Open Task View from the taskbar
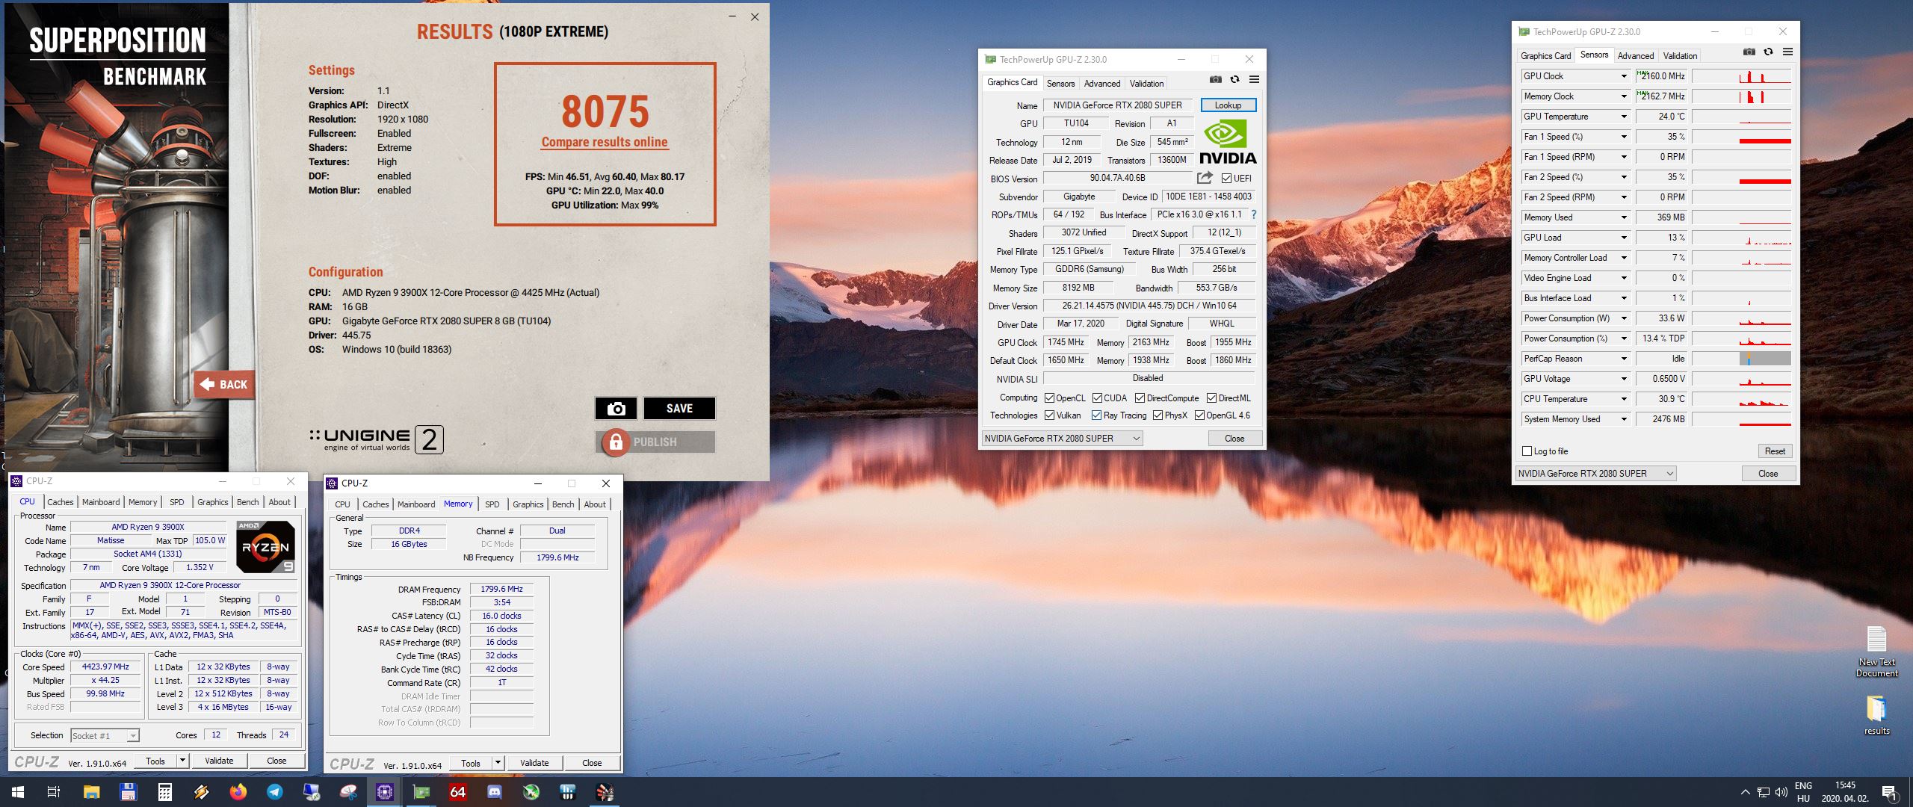 coord(54,792)
